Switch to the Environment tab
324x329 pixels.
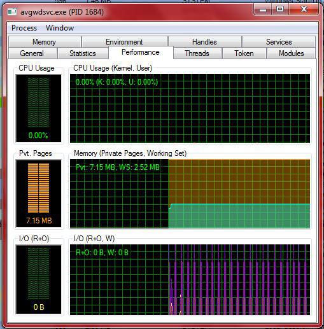[x=125, y=42]
